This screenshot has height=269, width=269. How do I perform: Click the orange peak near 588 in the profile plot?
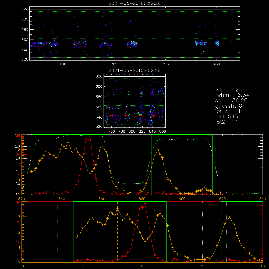158,150
